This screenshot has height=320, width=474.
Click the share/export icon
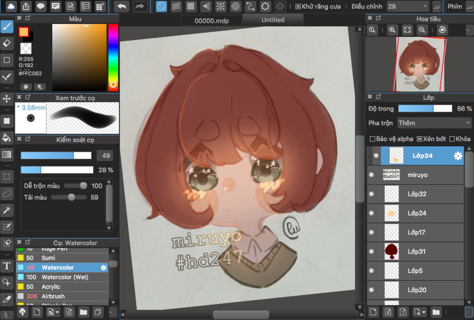26,6
